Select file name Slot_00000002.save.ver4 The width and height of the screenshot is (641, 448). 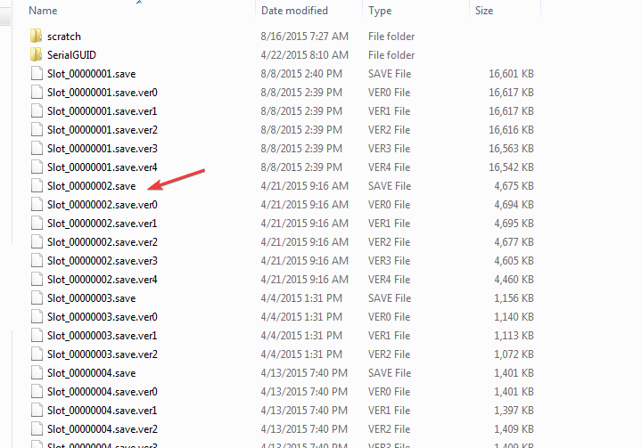tap(103, 280)
